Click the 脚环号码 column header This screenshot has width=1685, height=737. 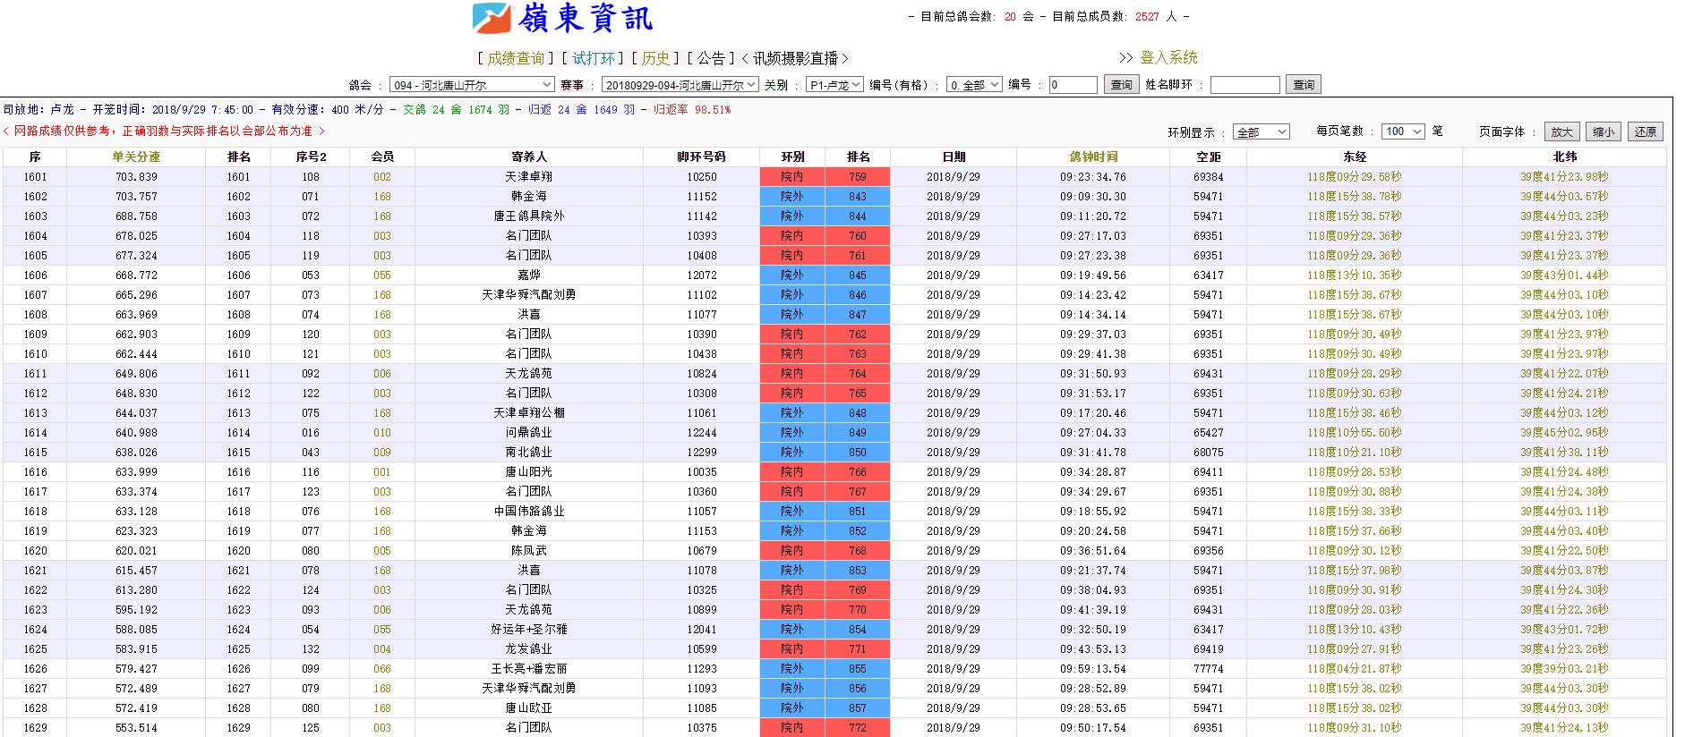click(701, 157)
